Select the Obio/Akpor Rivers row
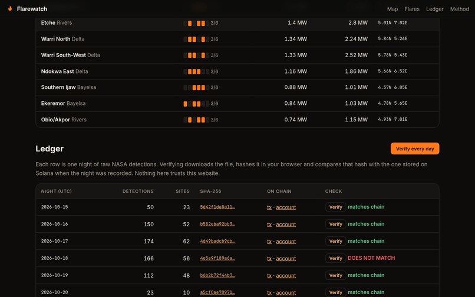475x297 pixels. tap(237, 120)
